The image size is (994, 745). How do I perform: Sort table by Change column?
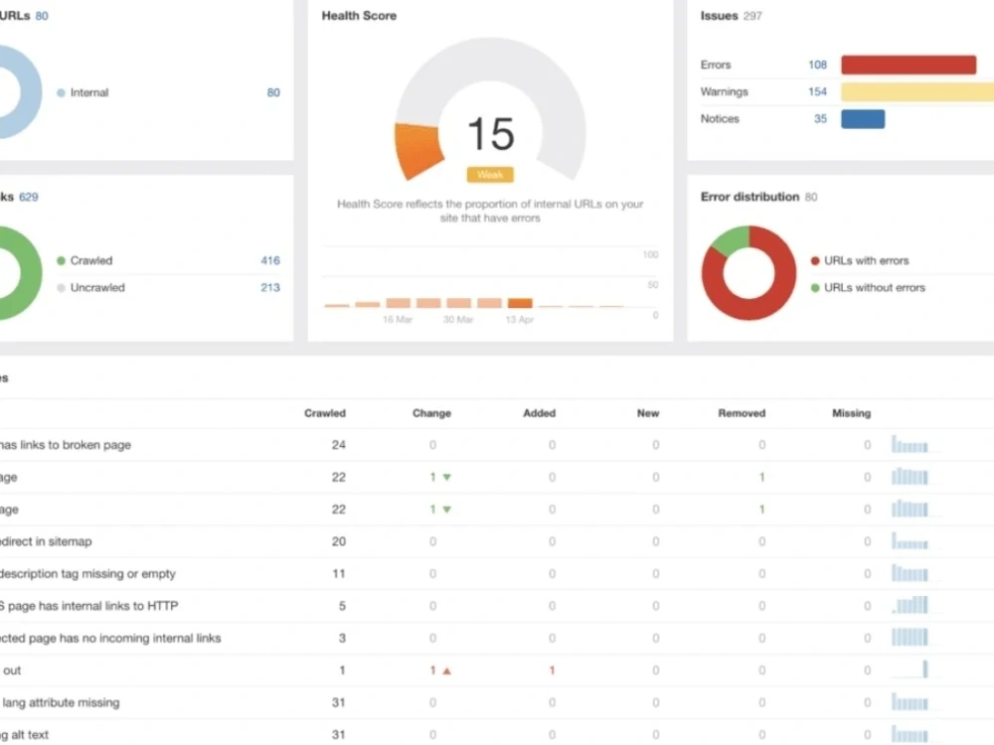click(431, 413)
